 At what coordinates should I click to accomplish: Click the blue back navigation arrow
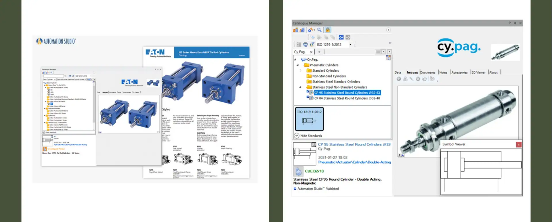coord(341,37)
